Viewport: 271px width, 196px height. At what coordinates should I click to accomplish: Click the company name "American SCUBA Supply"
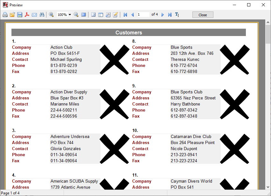[74, 181]
